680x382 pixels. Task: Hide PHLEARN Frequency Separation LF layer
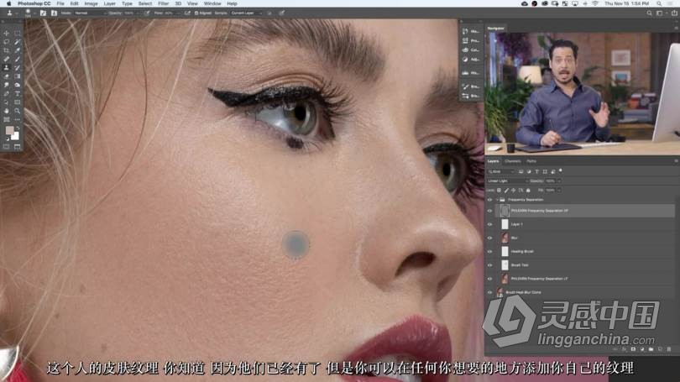489,279
